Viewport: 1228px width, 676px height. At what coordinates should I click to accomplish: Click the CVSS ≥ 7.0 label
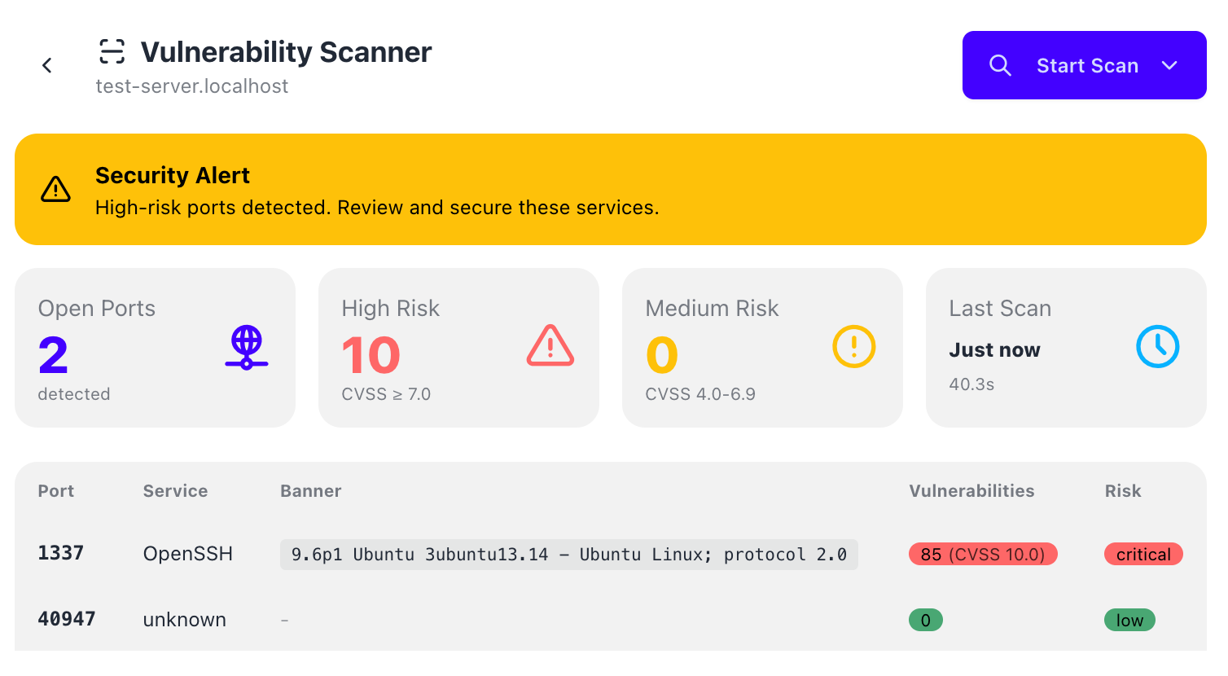[x=386, y=394]
